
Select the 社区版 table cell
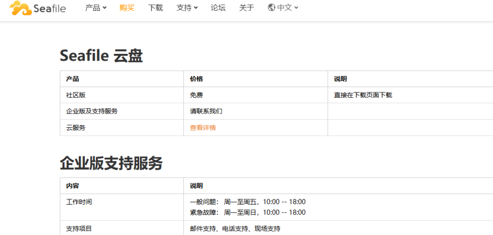point(122,95)
